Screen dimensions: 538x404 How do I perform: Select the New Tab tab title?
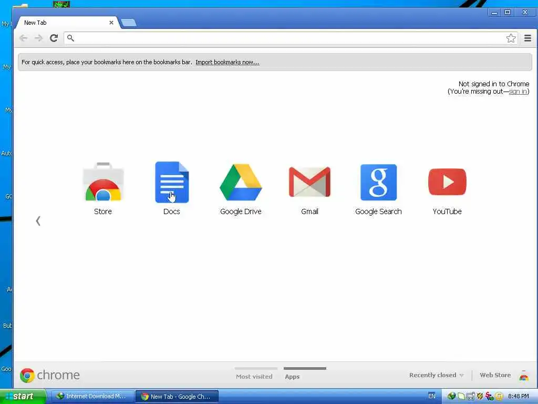point(35,23)
